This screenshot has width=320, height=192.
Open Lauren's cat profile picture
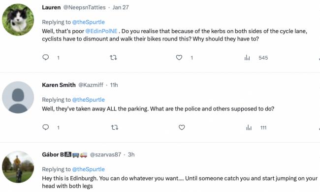click(x=18, y=20)
